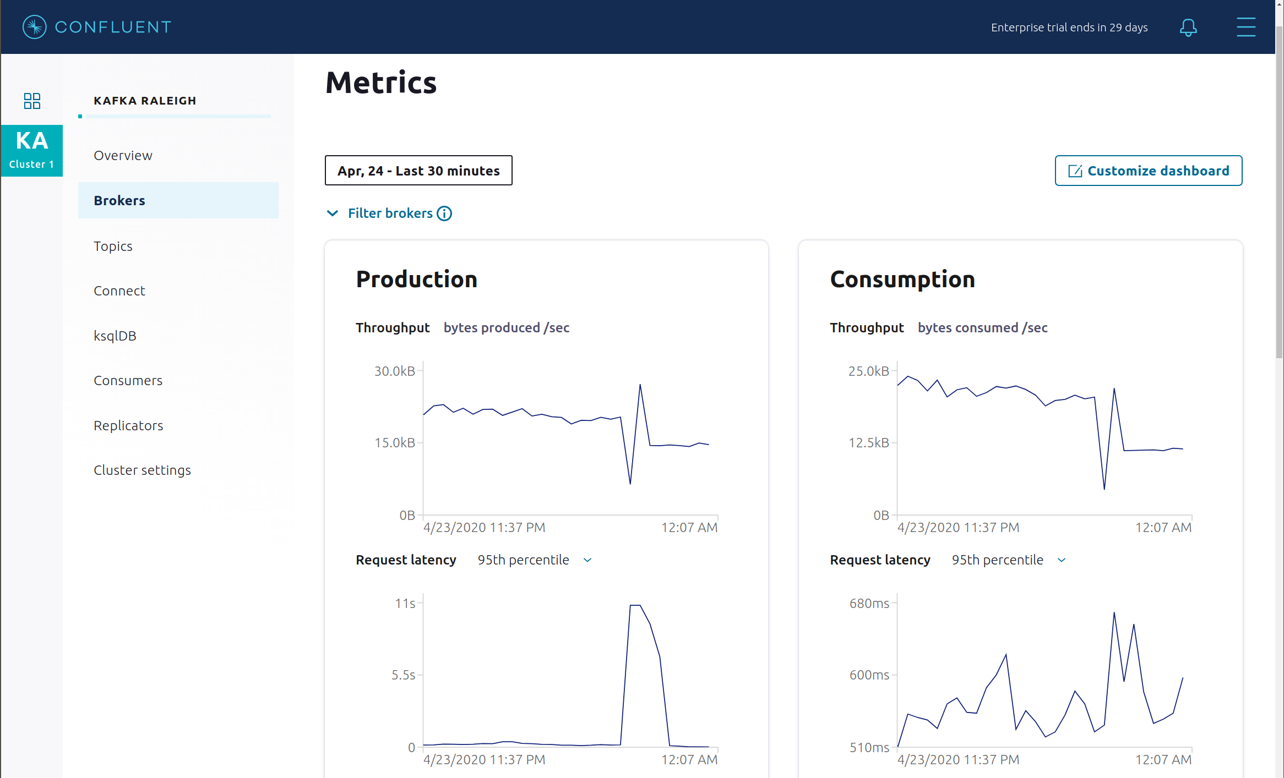Click the Production card heading

coord(417,280)
